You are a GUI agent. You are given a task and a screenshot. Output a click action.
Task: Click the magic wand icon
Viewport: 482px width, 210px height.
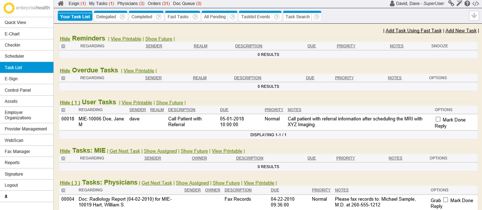click(459, 4)
